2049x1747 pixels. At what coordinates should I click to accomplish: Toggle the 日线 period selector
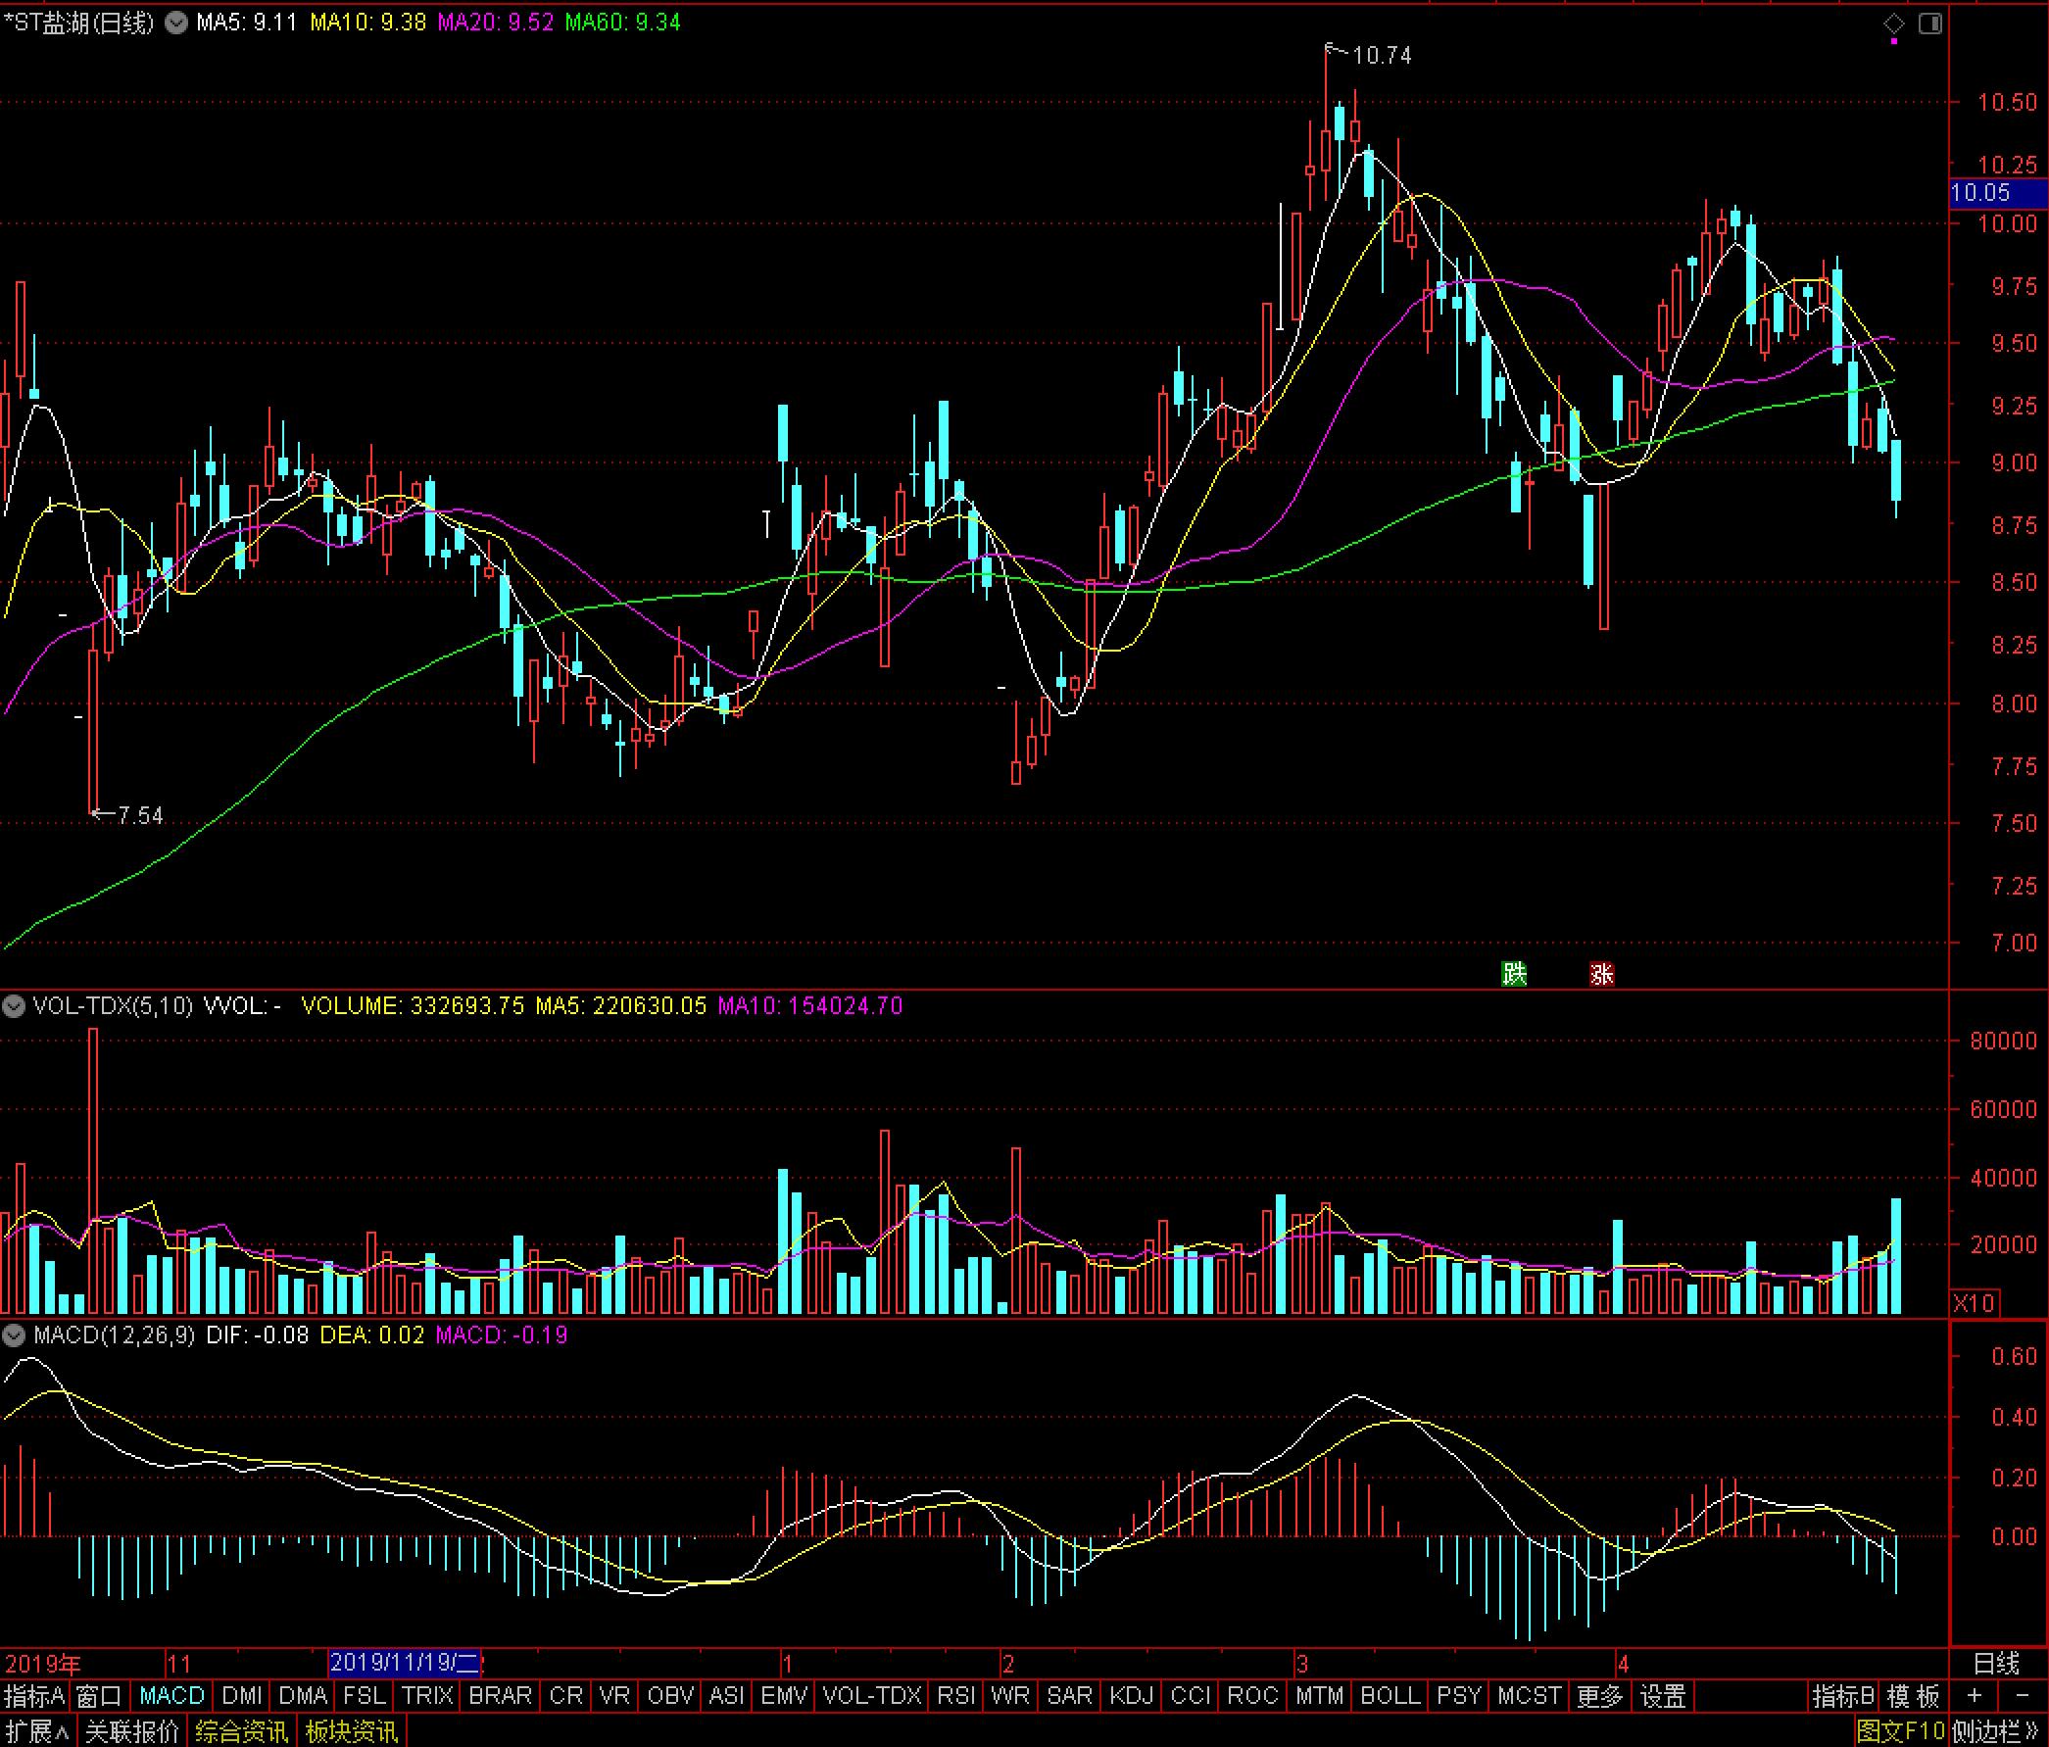point(1996,1663)
